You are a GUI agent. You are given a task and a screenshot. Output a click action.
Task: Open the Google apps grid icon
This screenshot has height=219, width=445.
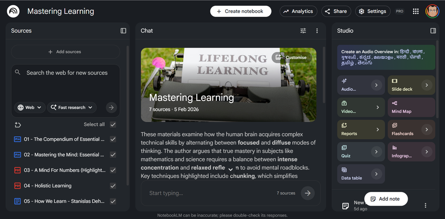pyautogui.click(x=416, y=12)
